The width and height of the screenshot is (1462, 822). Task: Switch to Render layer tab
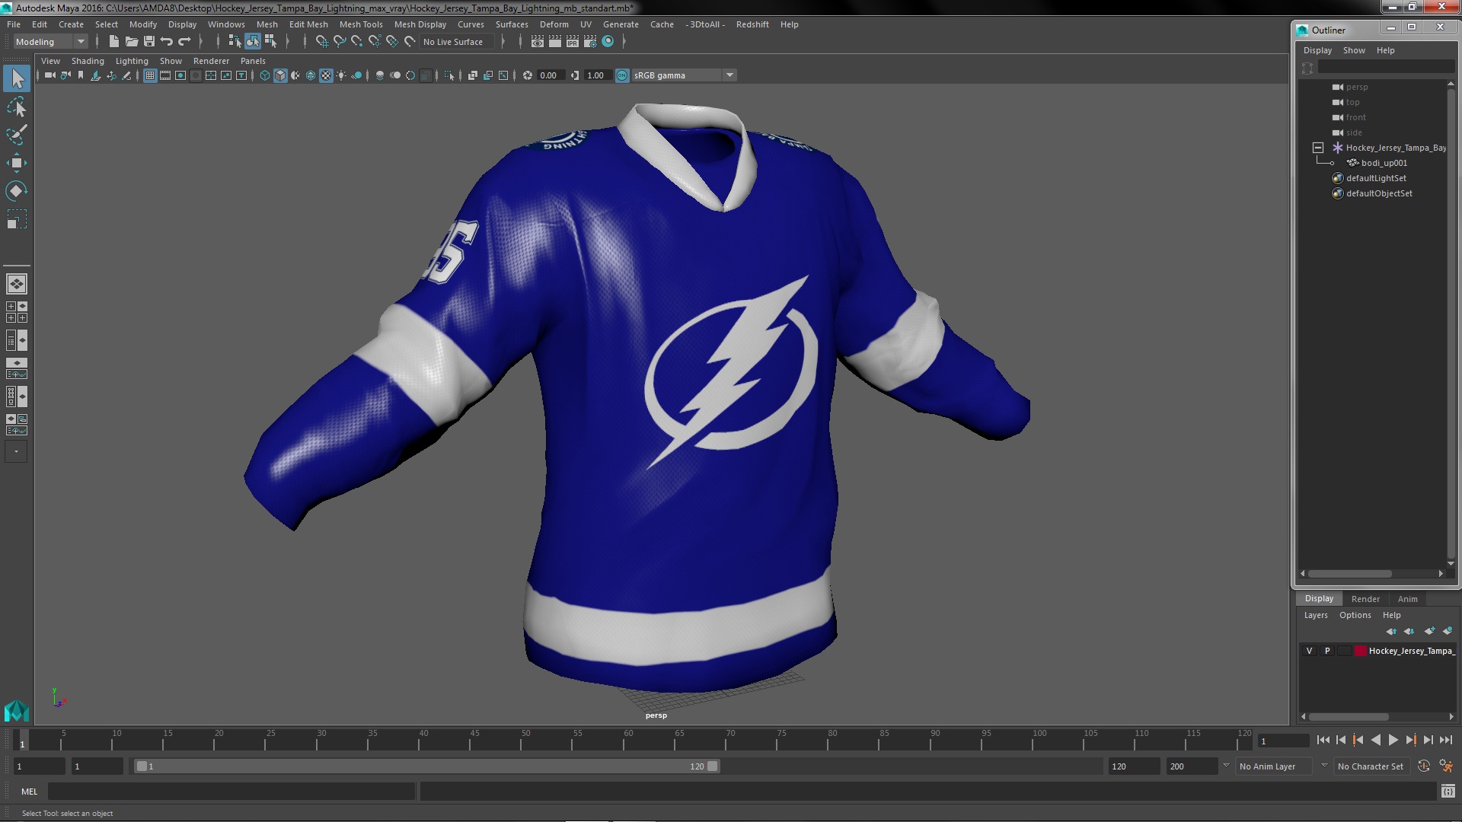(1365, 599)
